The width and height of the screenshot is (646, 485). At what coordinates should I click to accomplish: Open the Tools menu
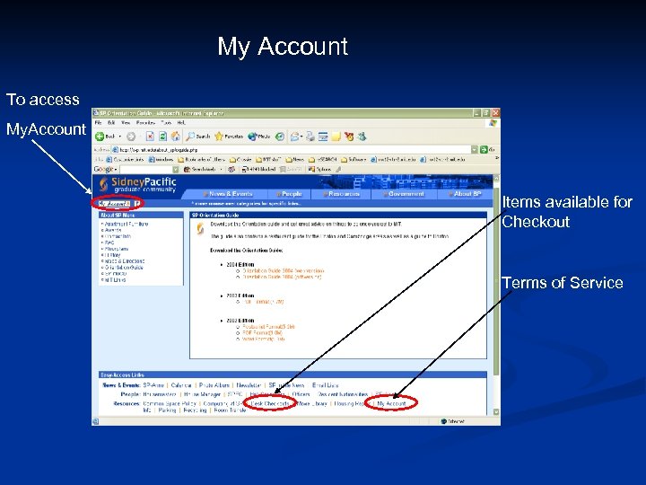click(x=166, y=123)
